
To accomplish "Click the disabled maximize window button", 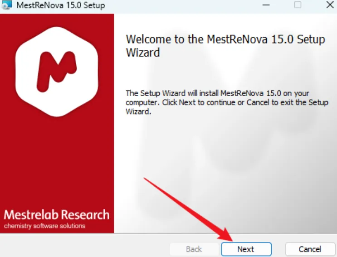I will [x=298, y=5].
